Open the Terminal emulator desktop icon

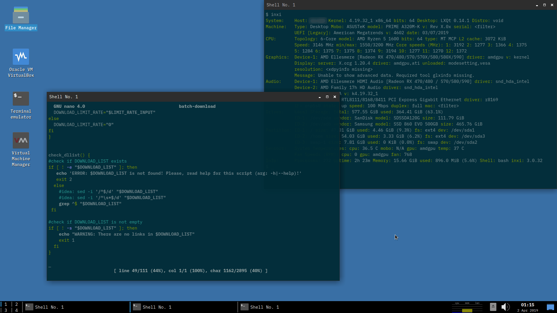21,99
